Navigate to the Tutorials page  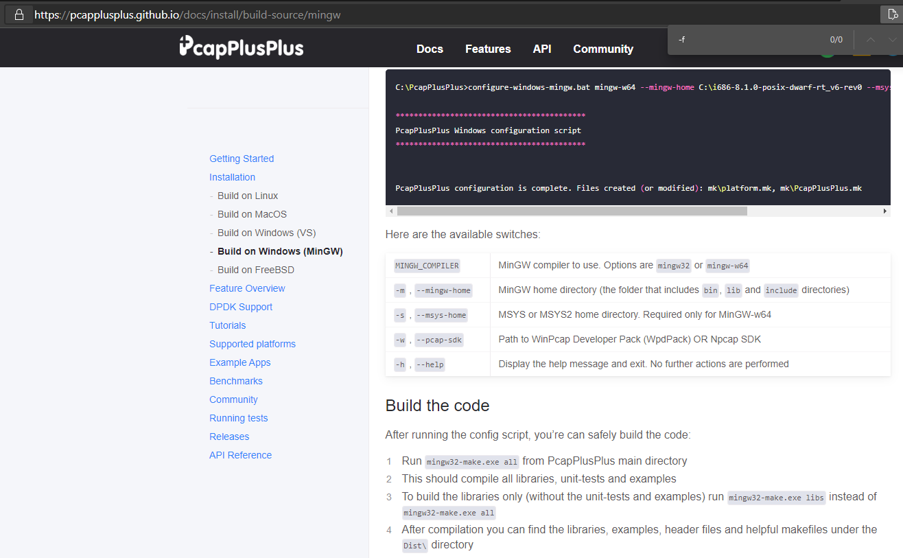pos(227,325)
